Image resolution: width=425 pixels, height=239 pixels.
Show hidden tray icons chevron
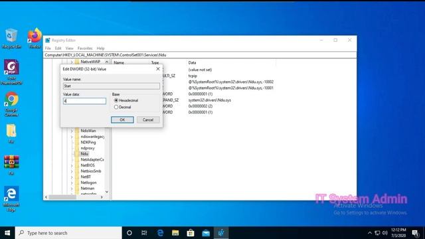[x=370, y=233]
